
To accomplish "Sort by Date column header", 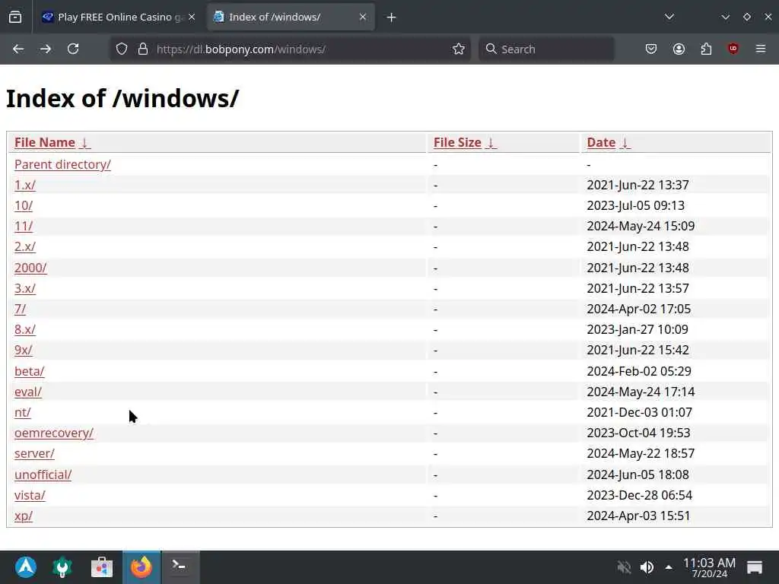I will click(x=601, y=142).
